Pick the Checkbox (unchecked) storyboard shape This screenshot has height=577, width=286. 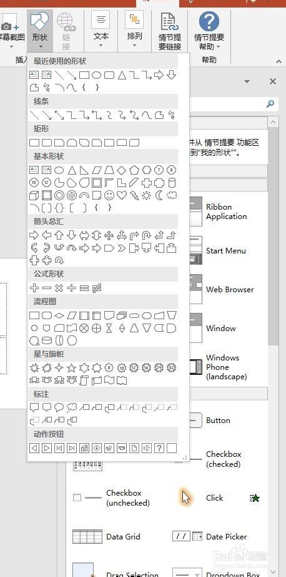(x=112, y=498)
